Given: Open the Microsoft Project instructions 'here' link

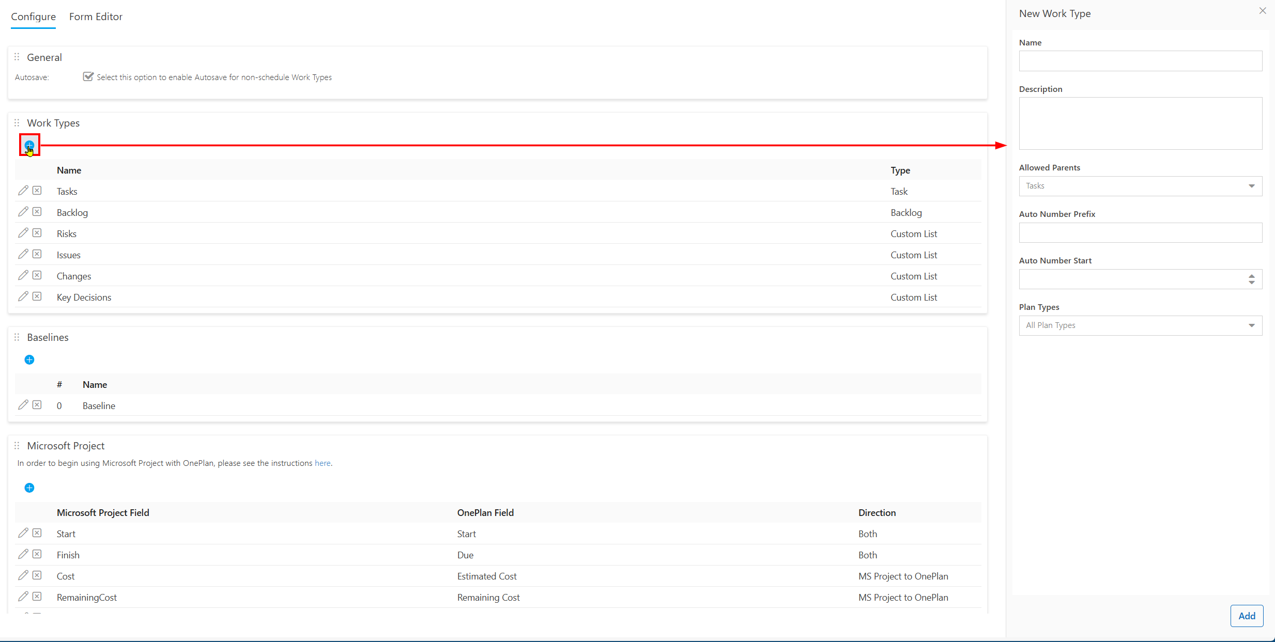Looking at the screenshot, I should (322, 463).
